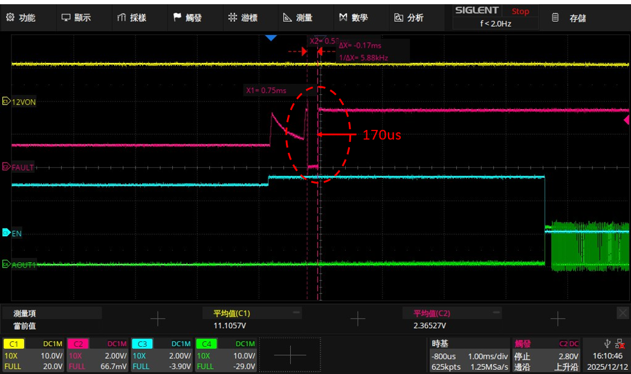Click the 2.36527V measurement value
Image resolution: width=631 pixels, height=374 pixels.
point(429,325)
